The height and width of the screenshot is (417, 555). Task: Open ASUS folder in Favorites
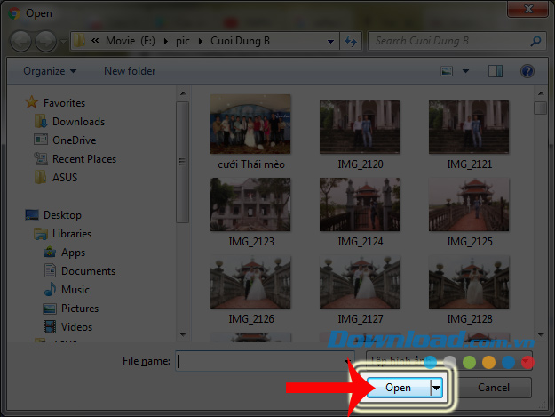(x=65, y=178)
